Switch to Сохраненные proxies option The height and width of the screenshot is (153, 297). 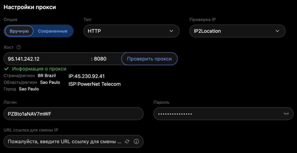point(52,31)
